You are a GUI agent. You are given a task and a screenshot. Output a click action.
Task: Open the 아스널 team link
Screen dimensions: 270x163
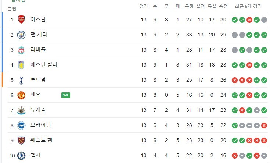(x=38, y=20)
